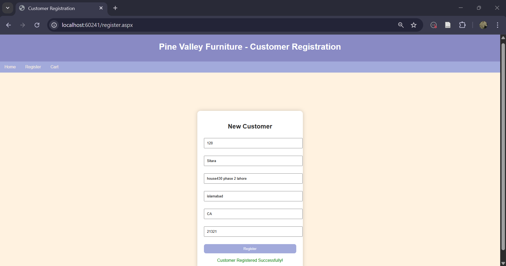Click the customer name field containing Sitara
Image resolution: width=506 pixels, height=266 pixels.
point(253,161)
